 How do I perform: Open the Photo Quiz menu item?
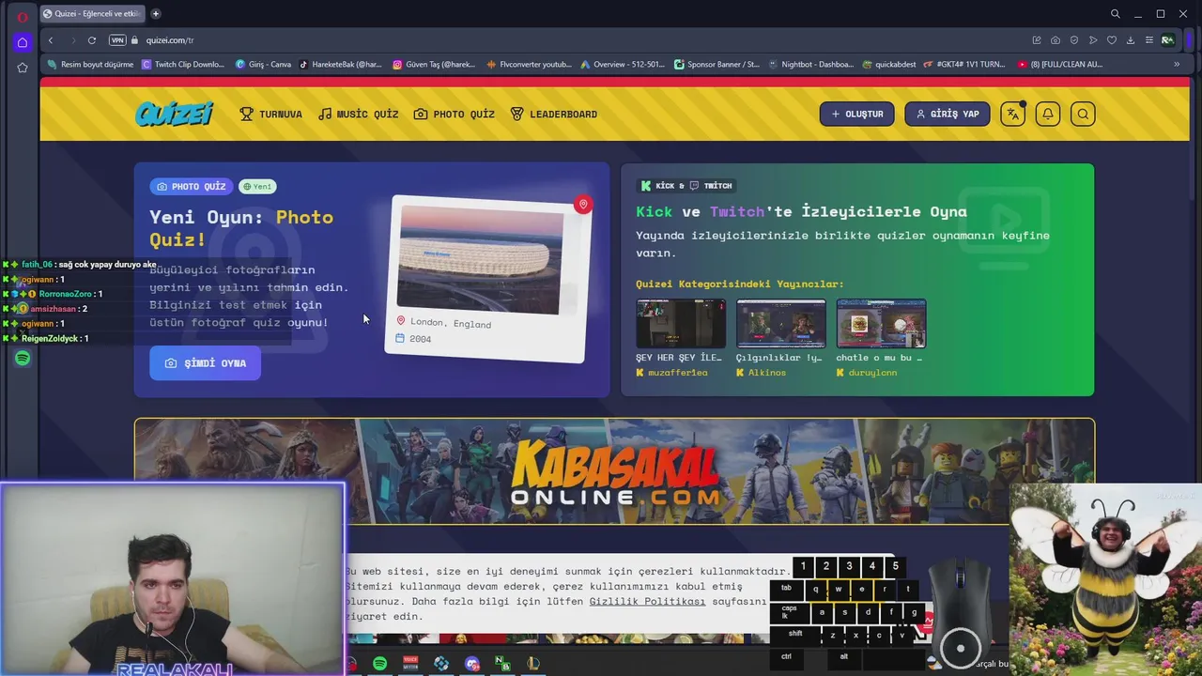pos(454,114)
